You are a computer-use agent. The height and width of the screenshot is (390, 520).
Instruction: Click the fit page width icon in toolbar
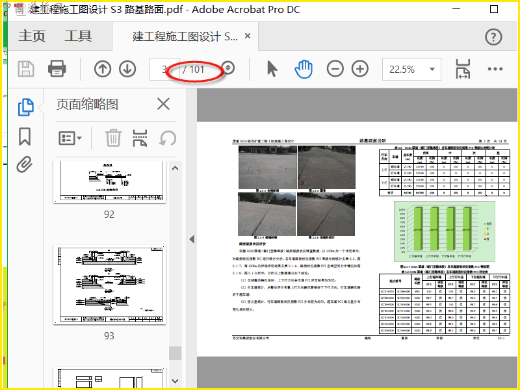(463, 69)
